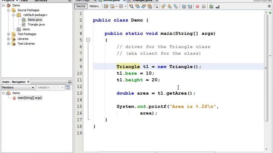Click Libraries folder icon
The image size is (273, 153).
pyautogui.click(x=14, y=39)
